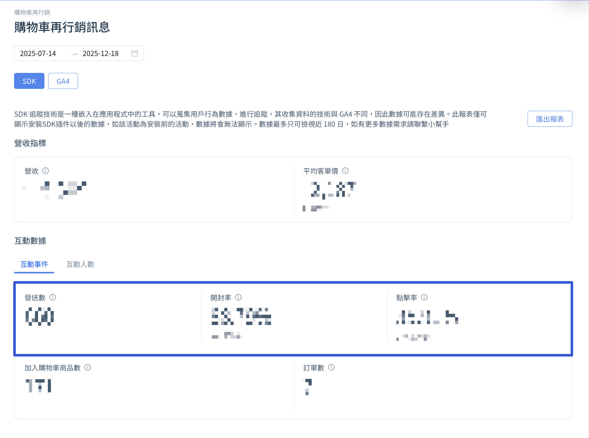589x438 pixels.
Task: Click the 訂單數 metric value
Action: click(x=308, y=387)
